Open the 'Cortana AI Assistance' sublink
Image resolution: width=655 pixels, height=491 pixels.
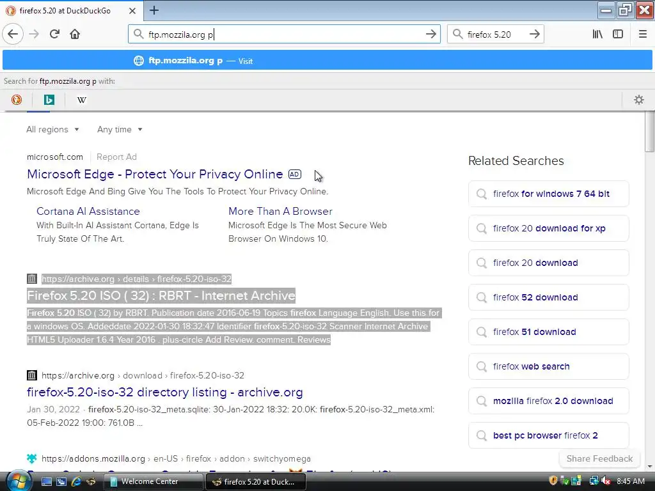88,211
